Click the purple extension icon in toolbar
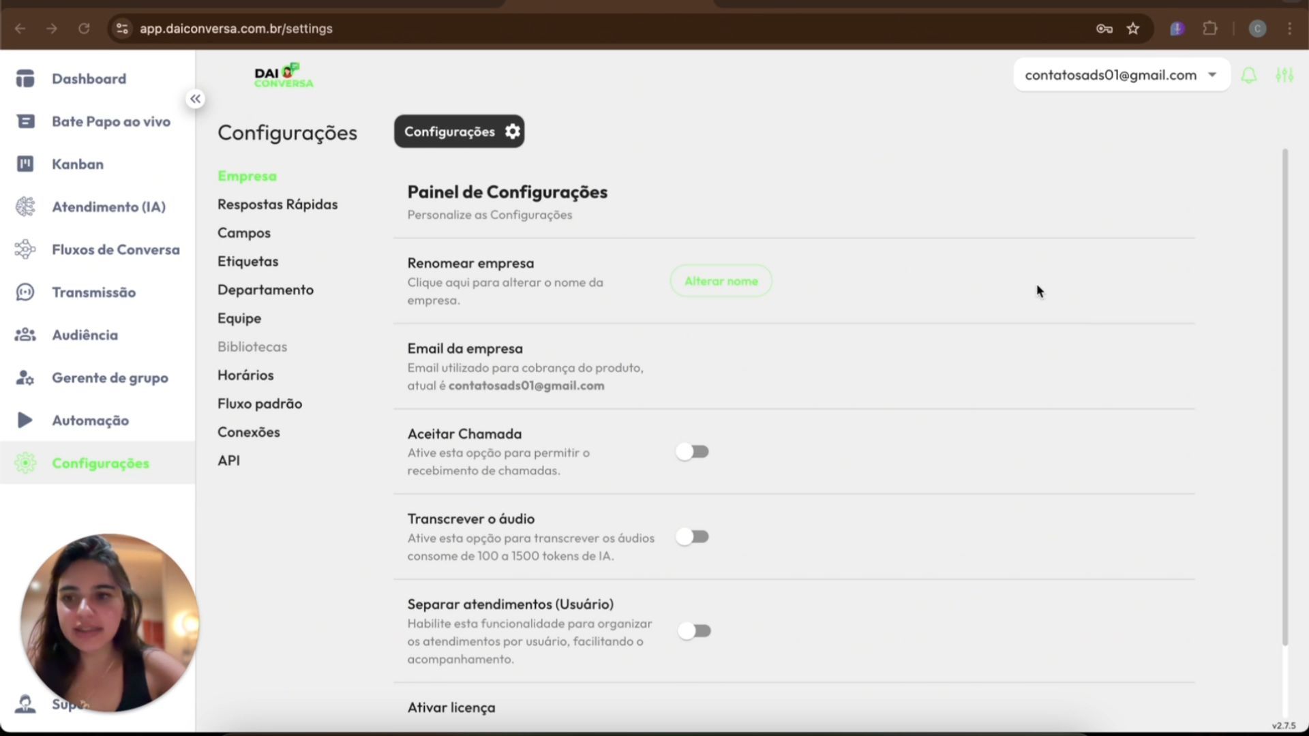 pyautogui.click(x=1177, y=29)
